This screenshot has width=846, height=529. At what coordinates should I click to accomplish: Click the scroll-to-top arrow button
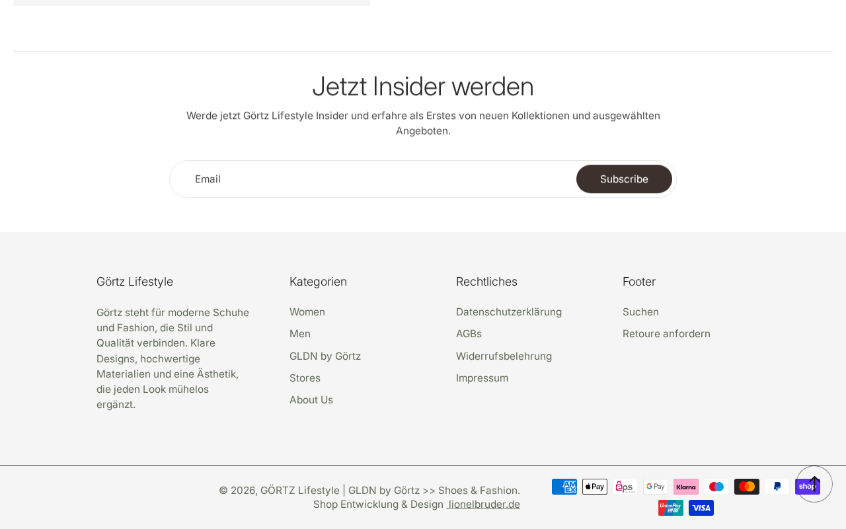(814, 484)
